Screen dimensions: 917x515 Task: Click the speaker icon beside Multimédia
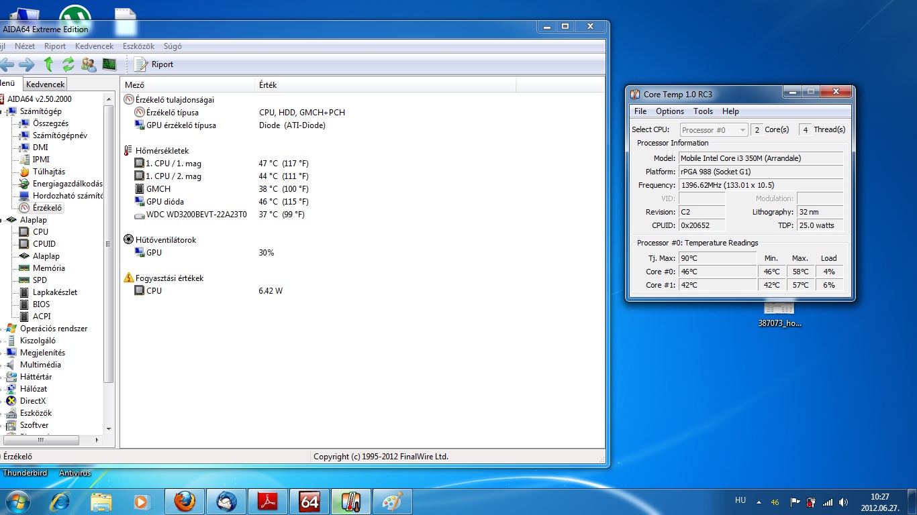point(11,365)
